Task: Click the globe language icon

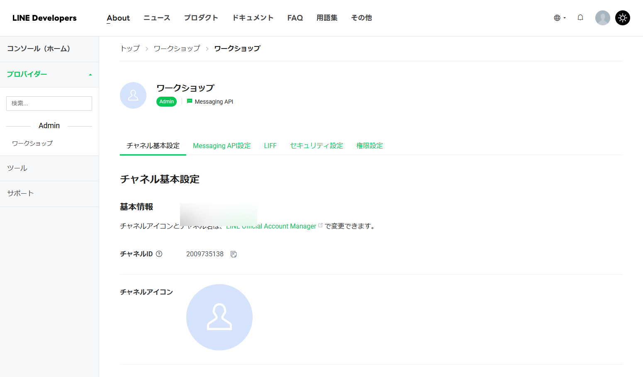Action: click(557, 17)
